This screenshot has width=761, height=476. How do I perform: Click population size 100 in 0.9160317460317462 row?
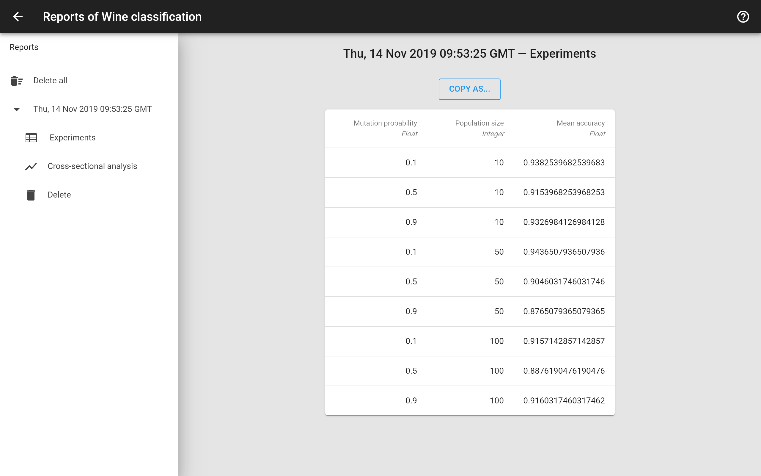click(x=496, y=401)
